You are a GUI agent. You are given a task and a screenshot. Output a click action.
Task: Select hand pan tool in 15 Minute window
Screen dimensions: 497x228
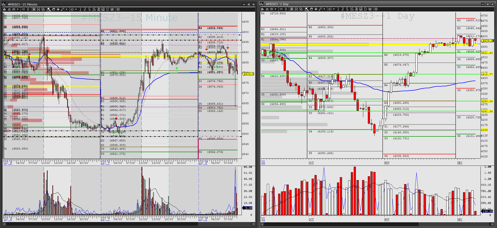(53, 9)
